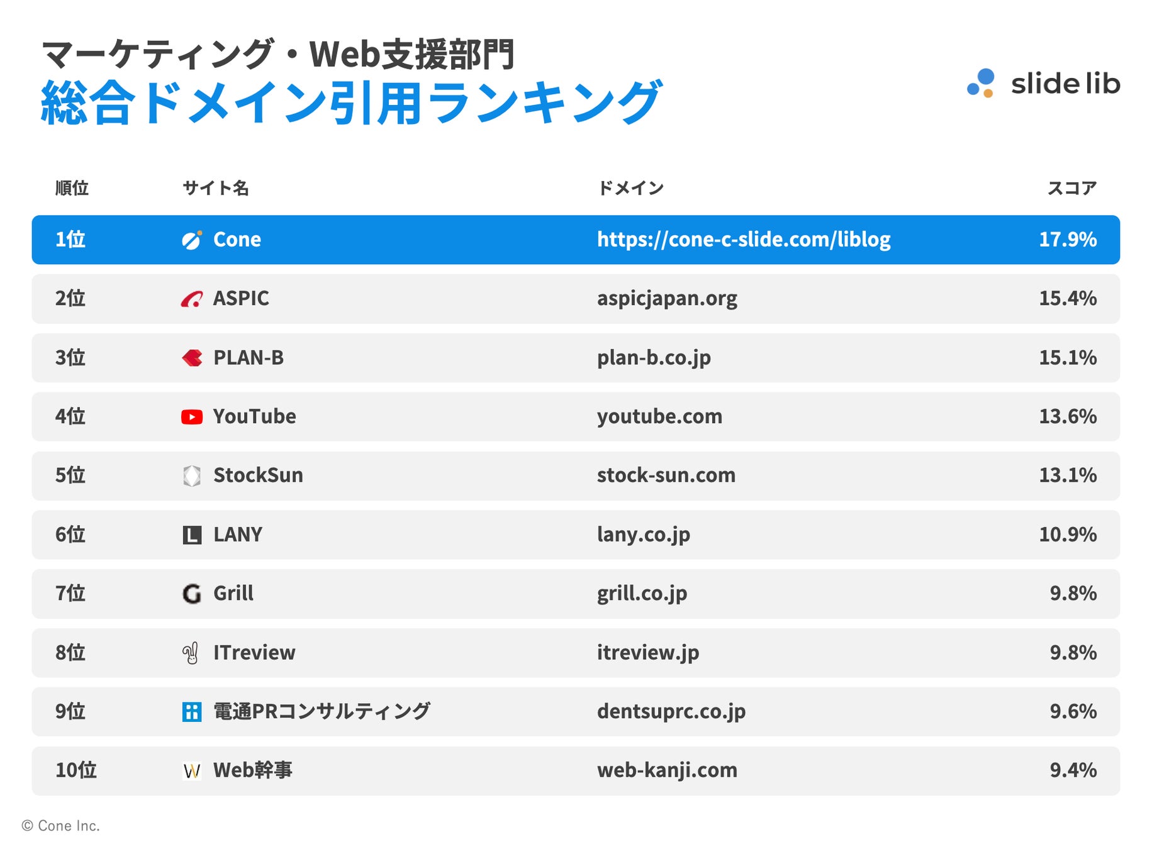
Task: Click the ASPIC red logo icon
Action: pyautogui.click(x=192, y=299)
